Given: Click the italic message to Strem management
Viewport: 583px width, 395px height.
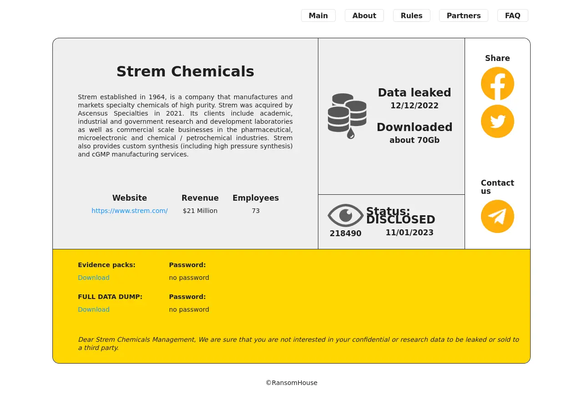Looking at the screenshot, I should pos(298,344).
